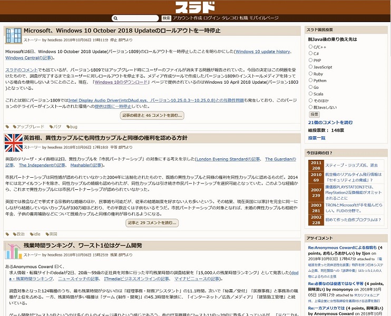The width and height of the screenshot is (391, 316).
Task: Select the Python poll option
Action: point(310,80)
